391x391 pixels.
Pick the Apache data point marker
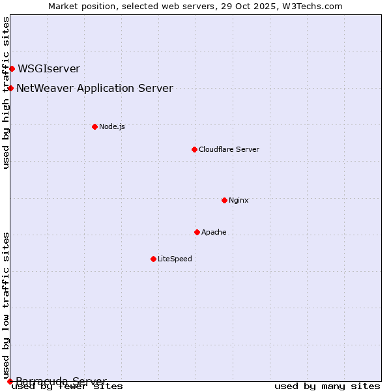coord(197,232)
